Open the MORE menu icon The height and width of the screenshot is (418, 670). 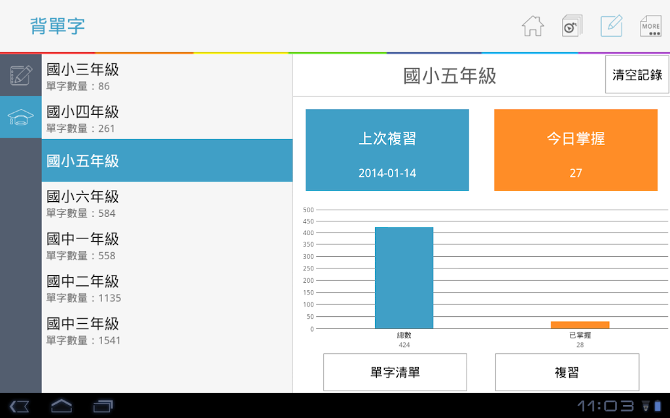[650, 26]
